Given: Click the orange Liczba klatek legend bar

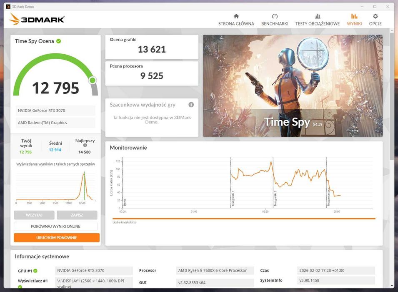Looking at the screenshot, I should click(244, 219).
